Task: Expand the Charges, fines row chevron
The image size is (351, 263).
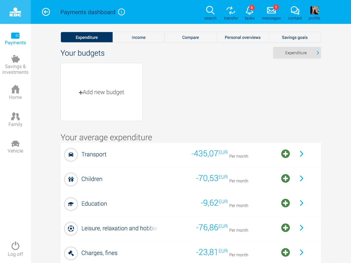Action: (x=302, y=252)
